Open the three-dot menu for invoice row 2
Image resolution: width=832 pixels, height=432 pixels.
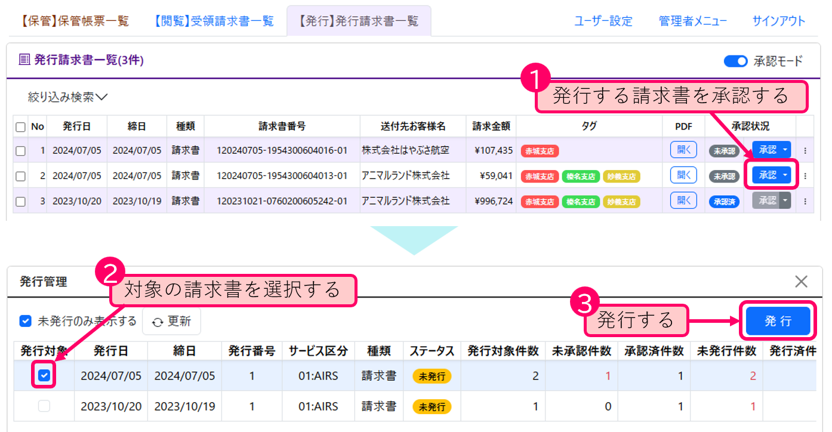pyautogui.click(x=805, y=176)
